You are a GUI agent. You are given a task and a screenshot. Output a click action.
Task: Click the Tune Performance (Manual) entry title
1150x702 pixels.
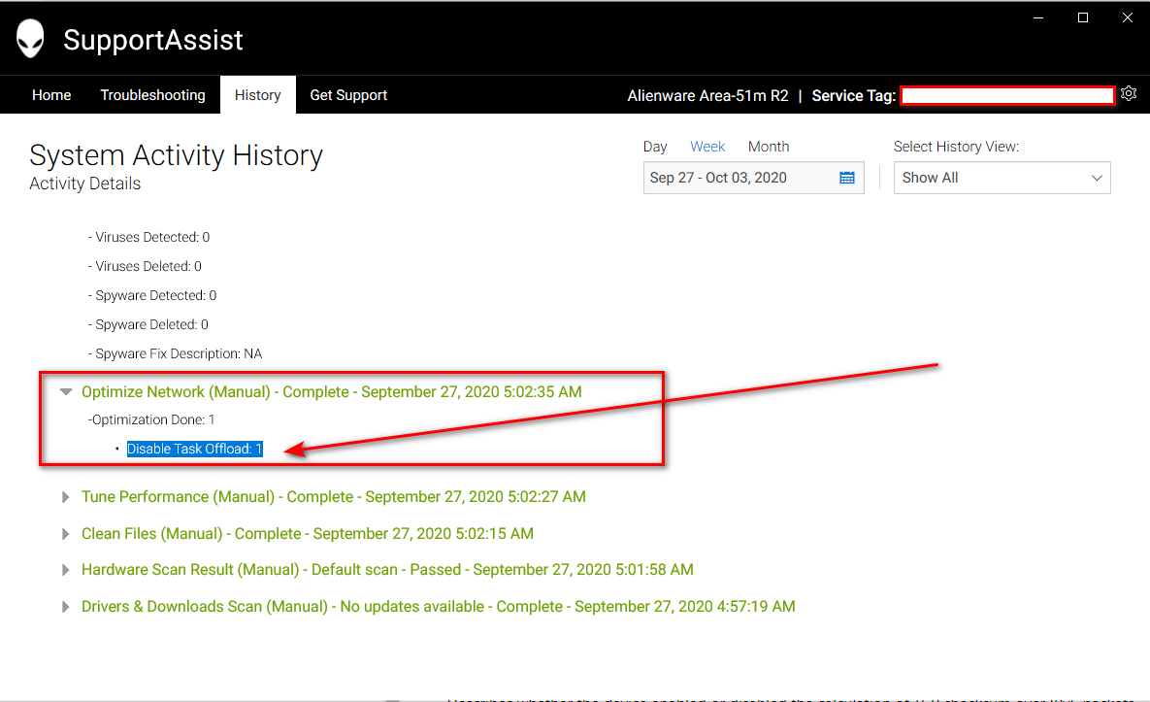click(x=334, y=496)
